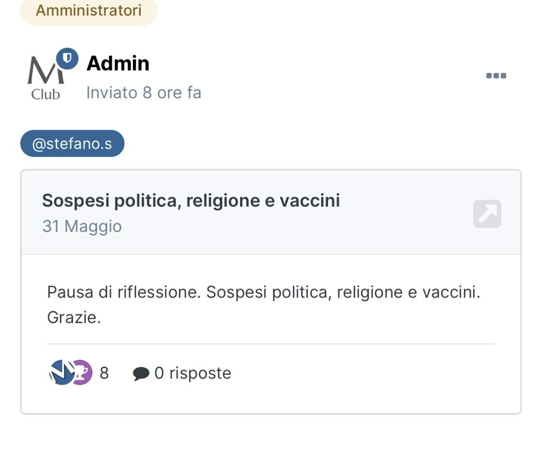
Task: Click the speech bubble replies icon
Action: (x=141, y=374)
